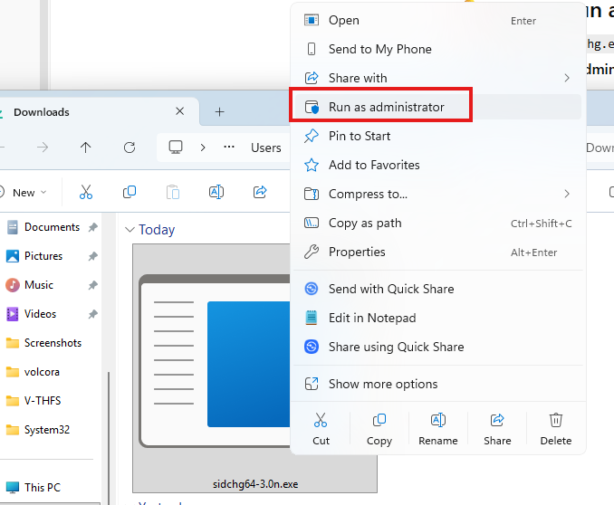Viewport: 614px width, 505px height.
Task: Select the sidchg64-3.0n.exe thumbnail
Action: [215, 360]
